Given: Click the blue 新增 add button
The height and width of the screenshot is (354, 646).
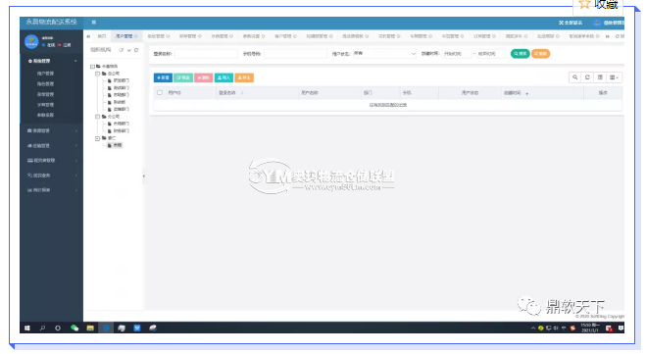Looking at the screenshot, I should [163, 77].
